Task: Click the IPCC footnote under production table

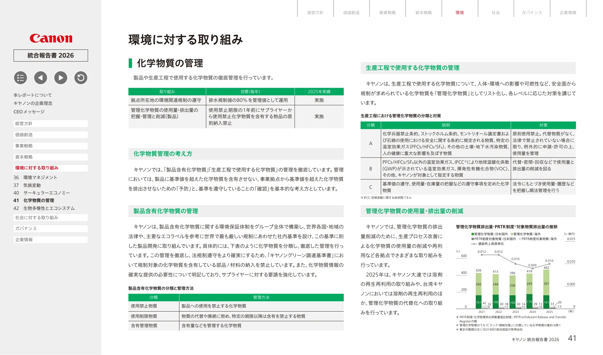Action: (x=386, y=198)
